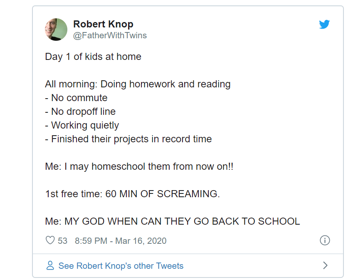The width and height of the screenshot is (358, 280).
Task: Open the @FatherWithTwins handle link
Action: [x=110, y=35]
